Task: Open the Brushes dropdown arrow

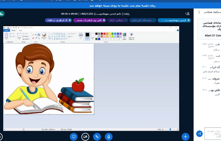Action: 44,39
